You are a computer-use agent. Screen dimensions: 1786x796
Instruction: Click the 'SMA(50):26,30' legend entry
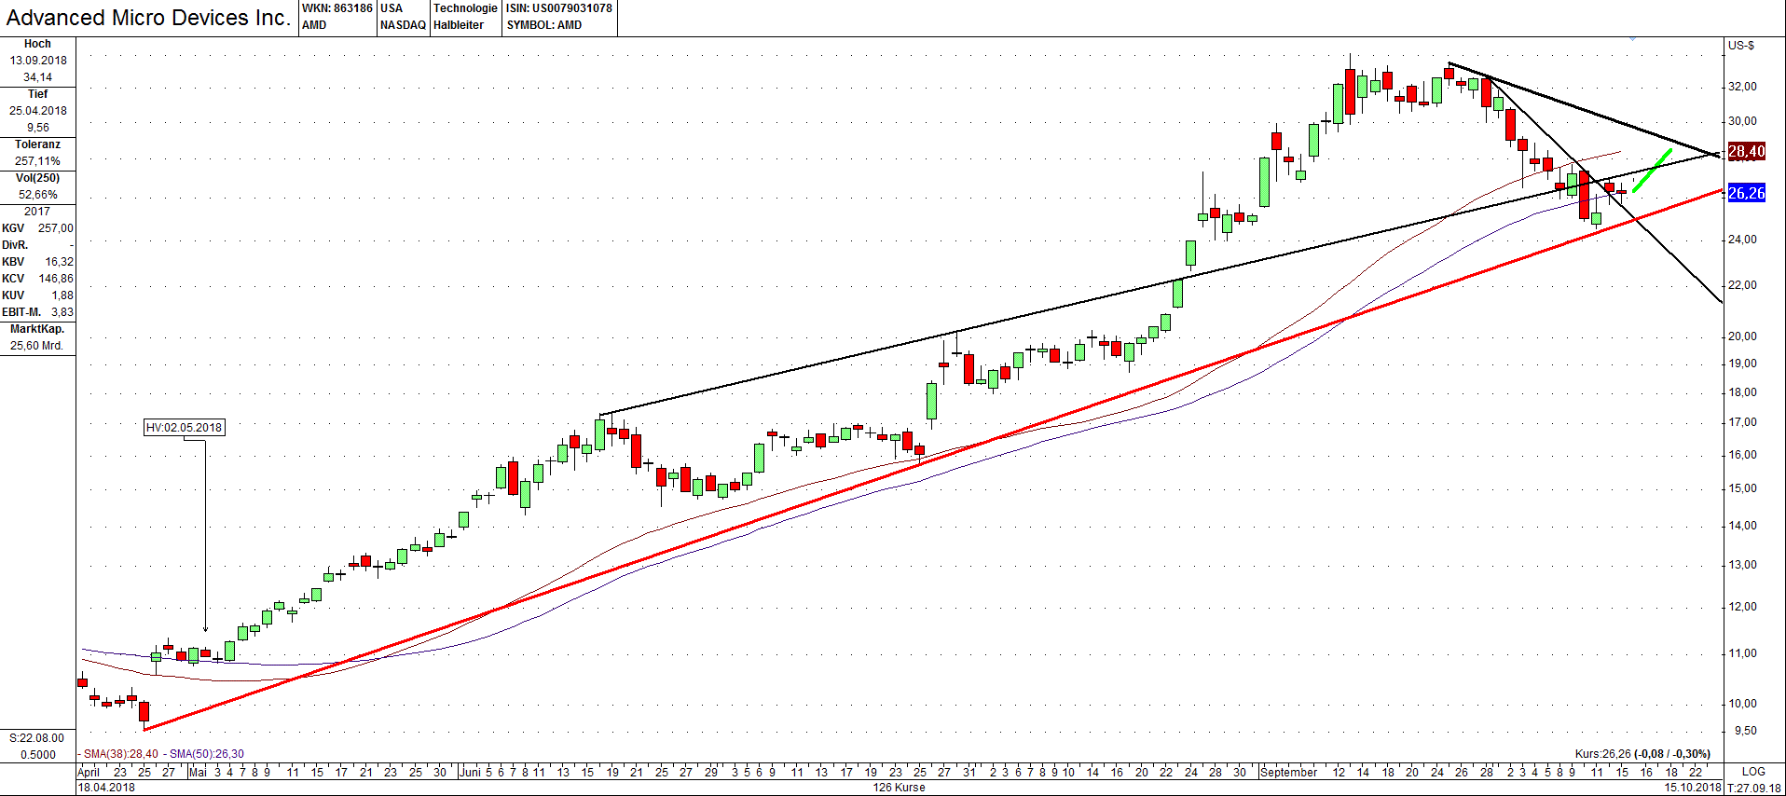point(207,754)
